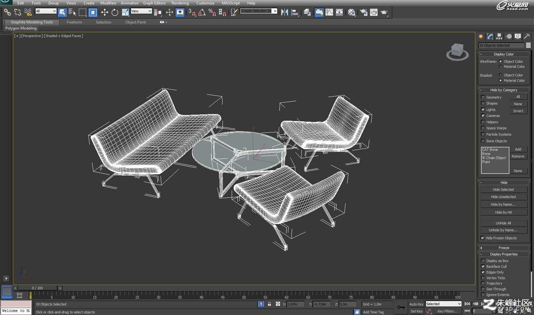This screenshot has width=534, height=315.
Task: Toggle the selection lock icon in status bar
Action: (269, 304)
